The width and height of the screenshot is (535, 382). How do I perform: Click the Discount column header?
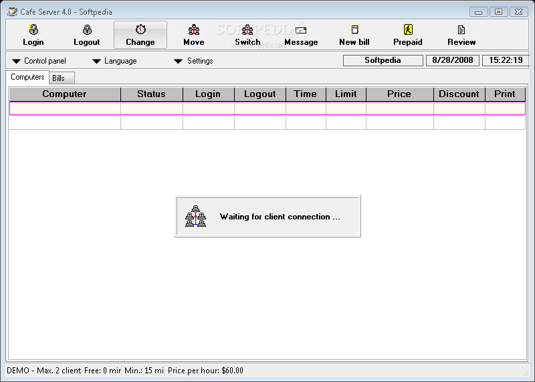(459, 94)
